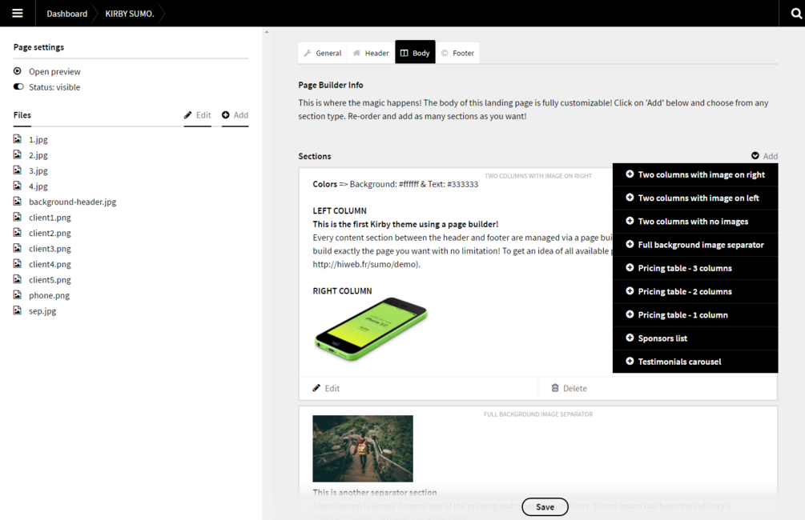This screenshot has width=805, height=520.
Task: Click the scroll up arrow of main panel
Action: click(267, 32)
